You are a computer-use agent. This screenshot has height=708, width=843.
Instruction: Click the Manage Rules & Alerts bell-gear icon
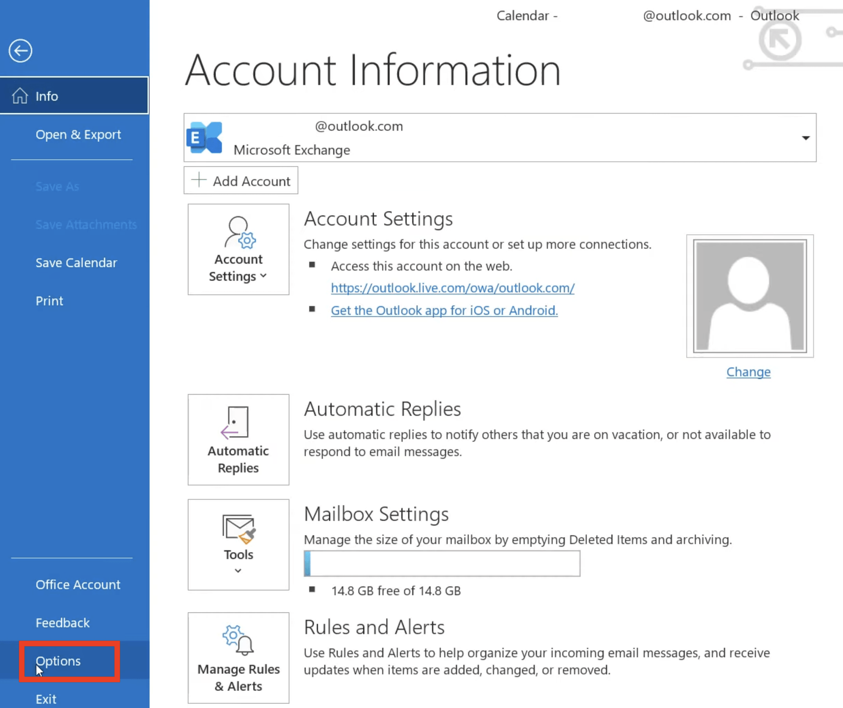point(238,640)
